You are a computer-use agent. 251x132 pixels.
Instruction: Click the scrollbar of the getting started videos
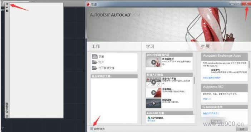pyautogui.click(x=194, y=80)
